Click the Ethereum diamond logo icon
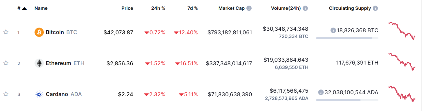The width and height of the screenshot is (422, 111). (x=39, y=63)
